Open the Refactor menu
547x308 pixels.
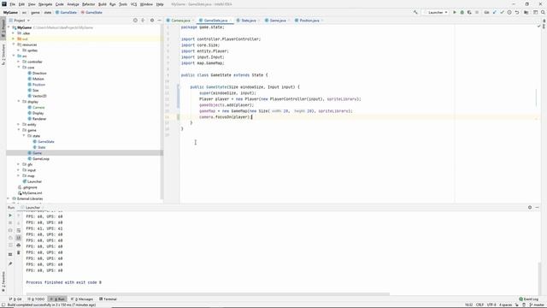coord(88,4)
